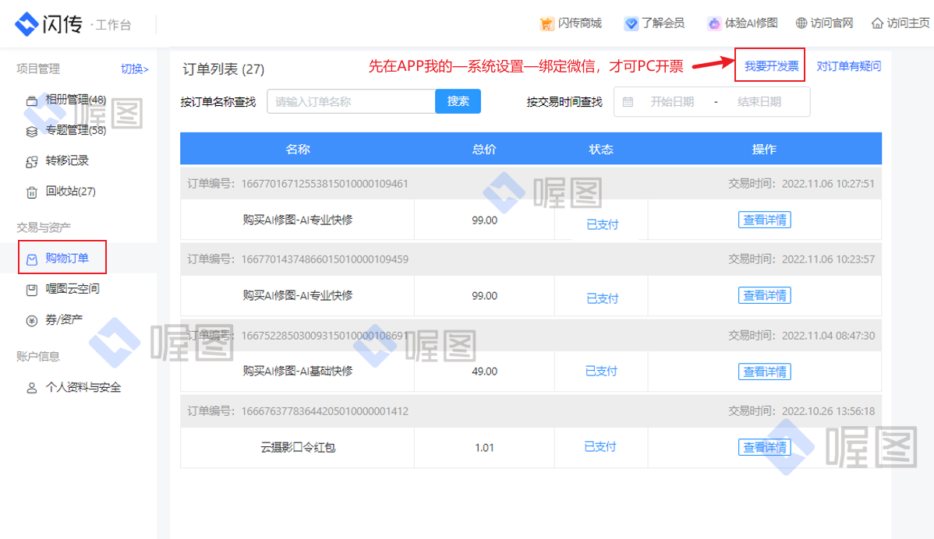Click 闪传商城 top link
The width and height of the screenshot is (934, 539).
click(x=579, y=23)
